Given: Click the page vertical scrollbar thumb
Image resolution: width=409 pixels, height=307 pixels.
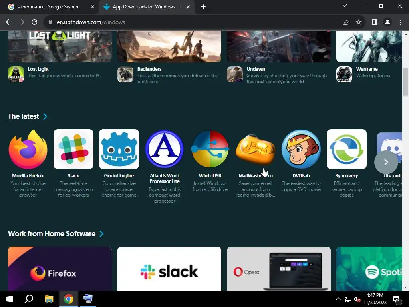Looking at the screenshot, I should tap(406, 82).
